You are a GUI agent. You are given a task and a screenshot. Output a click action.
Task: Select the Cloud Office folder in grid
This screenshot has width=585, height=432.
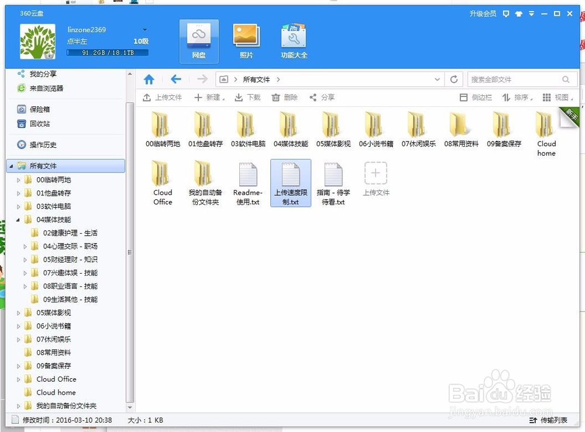click(162, 182)
